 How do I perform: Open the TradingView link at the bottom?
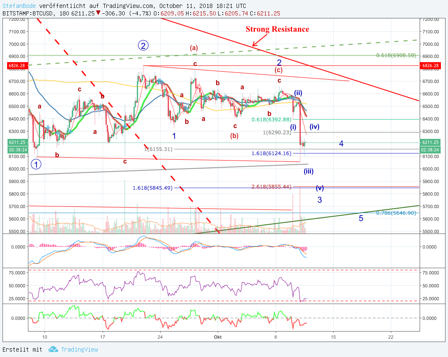click(x=79, y=349)
